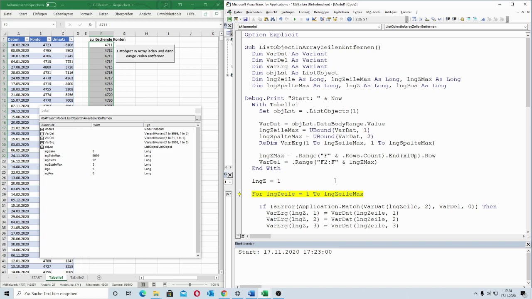The height and width of the screenshot is (299, 532).
Task: Click the Run Sub (play) icon in VBA toolbar
Action: pyautogui.click(x=295, y=19)
